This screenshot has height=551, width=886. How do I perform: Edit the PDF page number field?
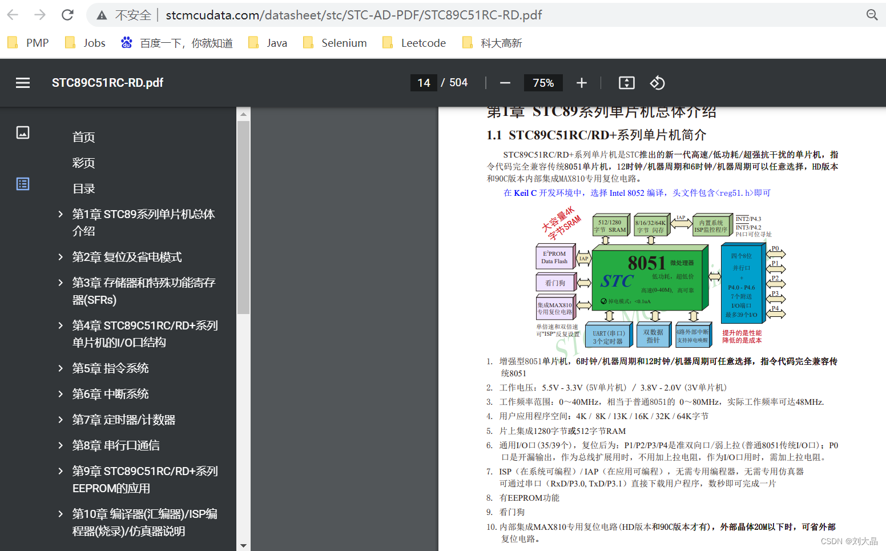pos(424,83)
